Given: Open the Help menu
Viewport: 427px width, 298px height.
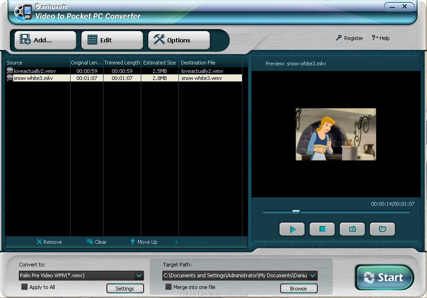Looking at the screenshot, I should 381,38.
